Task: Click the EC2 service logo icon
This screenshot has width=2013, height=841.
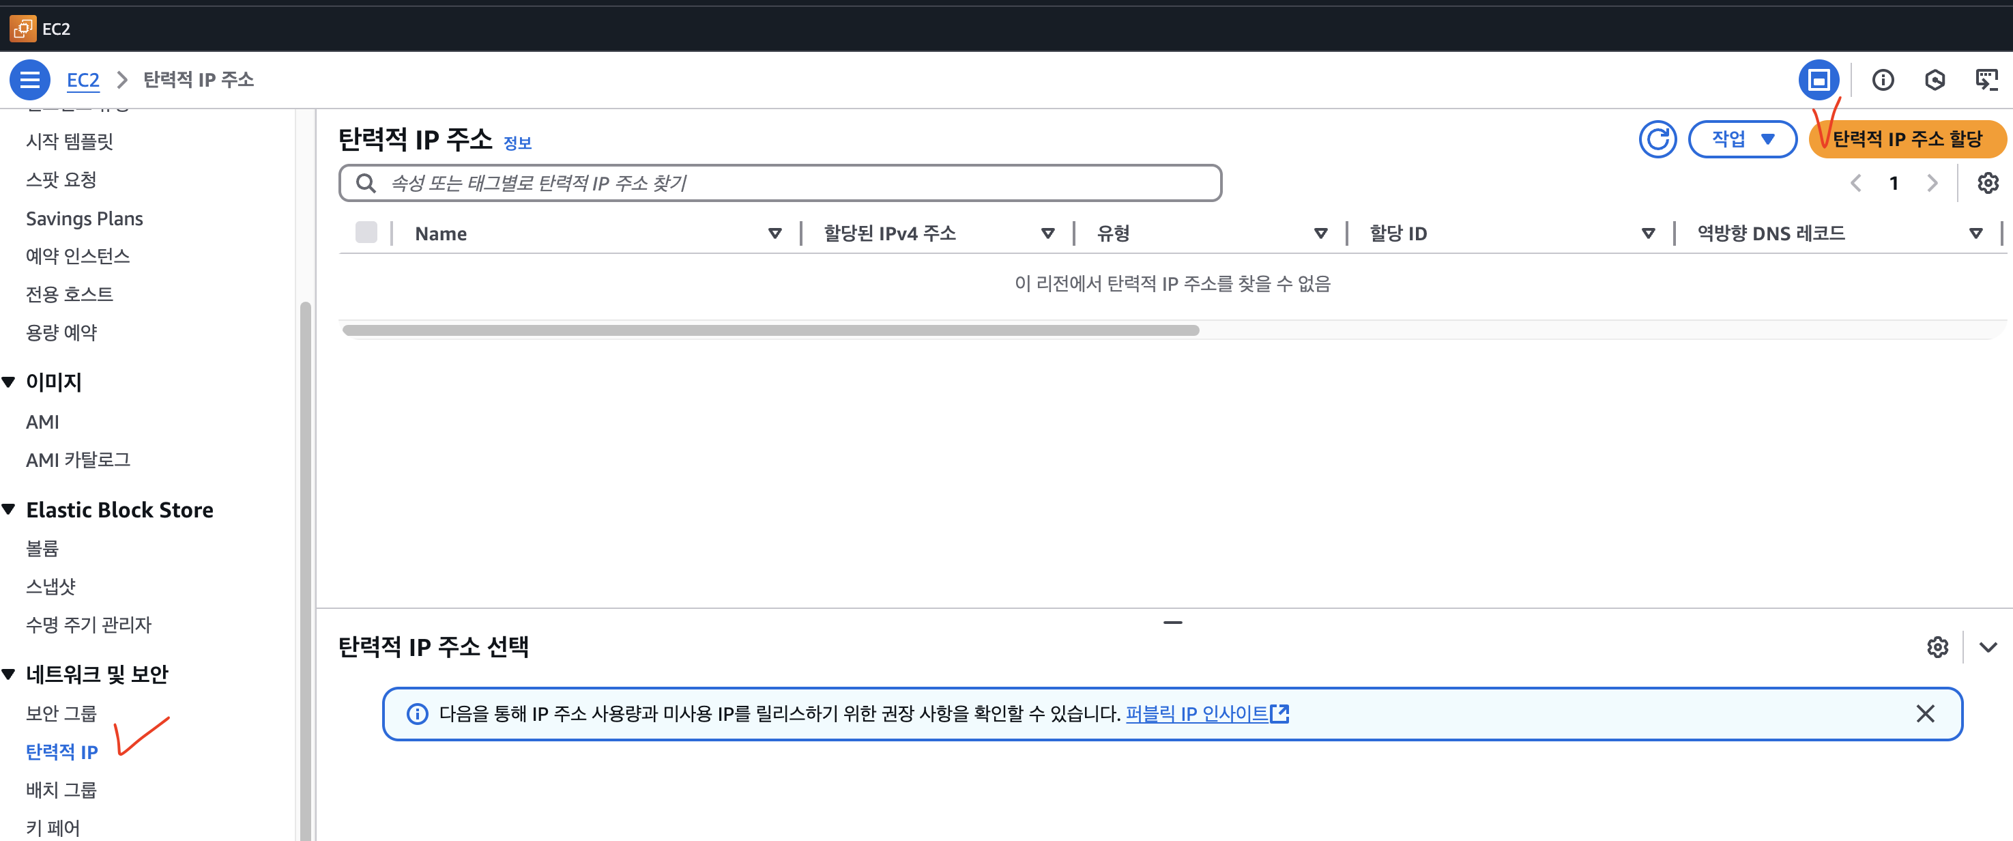Action: click(23, 29)
